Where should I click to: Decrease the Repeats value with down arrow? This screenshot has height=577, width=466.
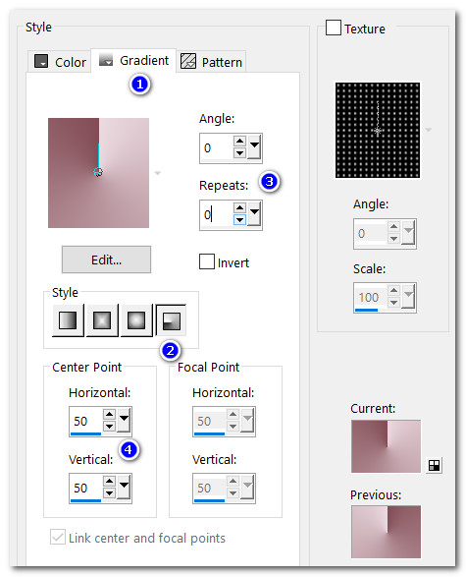239,220
